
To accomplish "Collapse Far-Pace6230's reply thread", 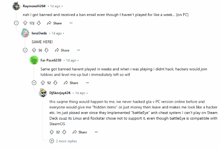I will pyautogui.click(x=34, y=83).
